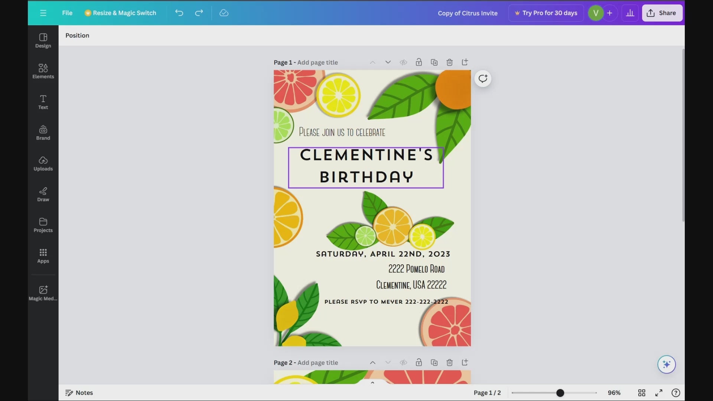Select text Clementine, USA 22222
The height and width of the screenshot is (401, 713).
411,285
